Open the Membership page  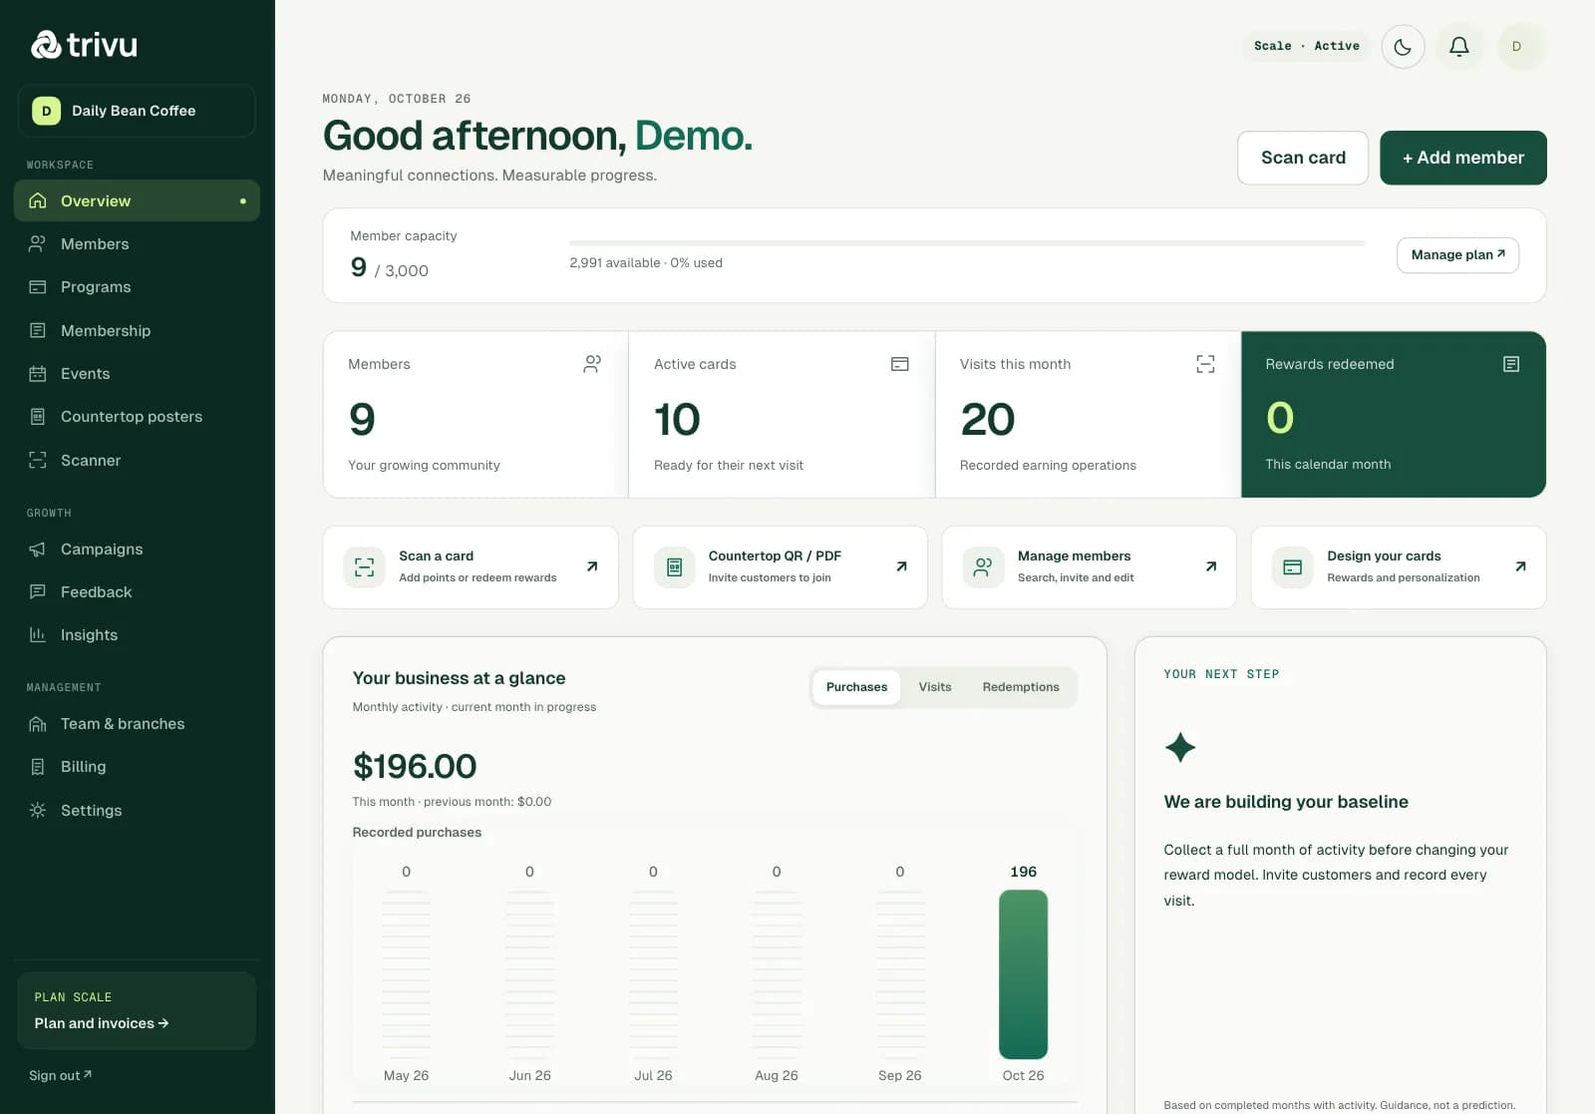137,330
